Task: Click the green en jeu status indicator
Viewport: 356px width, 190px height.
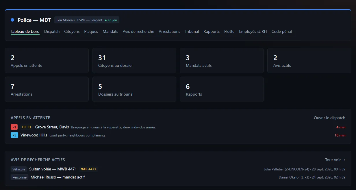Action: point(111,20)
